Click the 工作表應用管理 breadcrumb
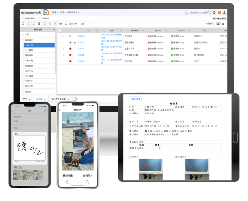 (28, 19)
